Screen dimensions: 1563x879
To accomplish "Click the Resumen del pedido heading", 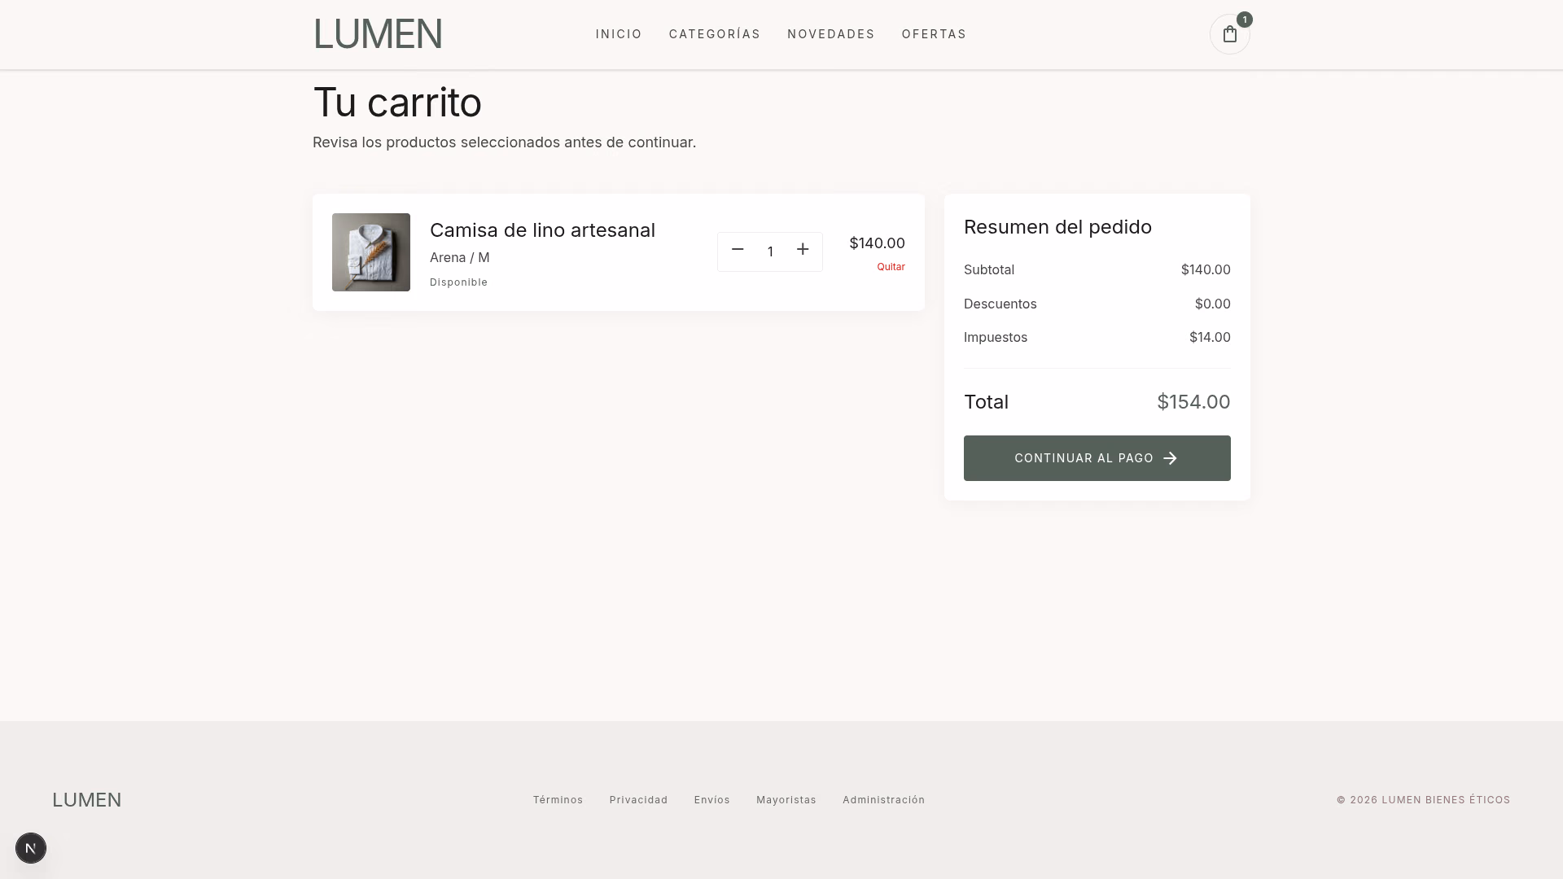I will click(1057, 227).
